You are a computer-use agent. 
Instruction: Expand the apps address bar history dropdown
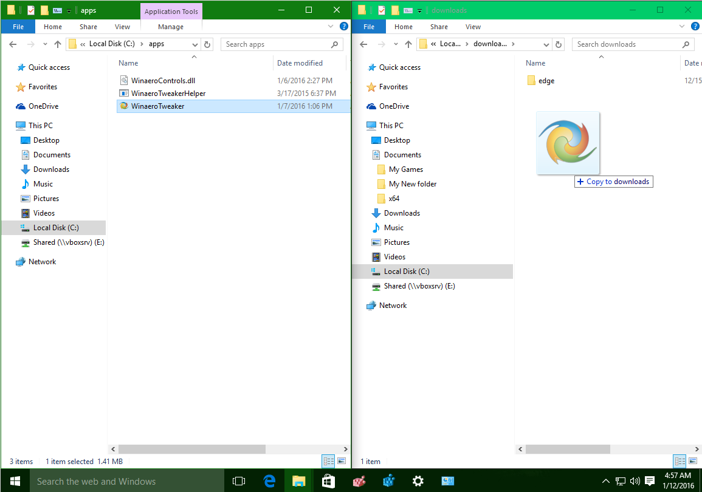pos(195,44)
